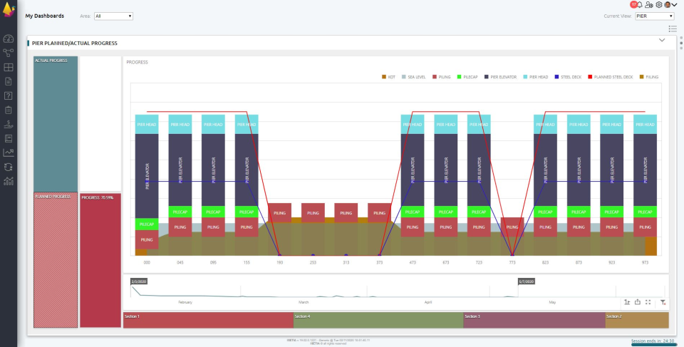
Task: Collapse the Pier Planned/Actual Progress panel
Action: point(662,40)
